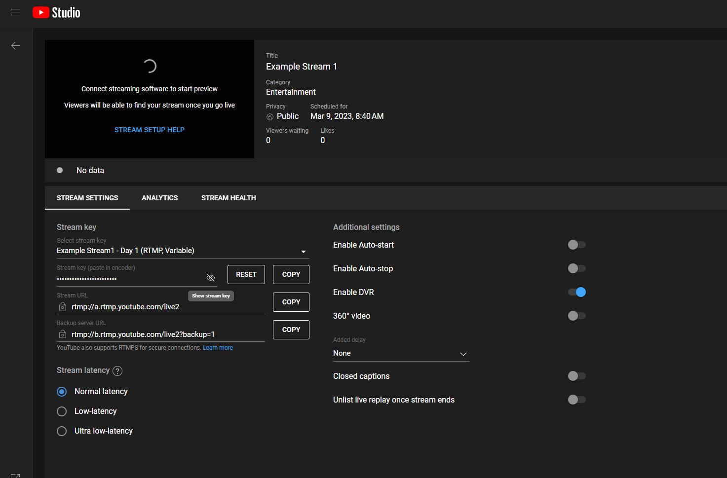
Task: Toggle Unlist live replay once stream ends
Action: pos(576,400)
